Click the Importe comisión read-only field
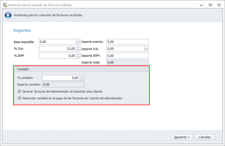Viewport: 225px width, 146px height. click(63, 84)
